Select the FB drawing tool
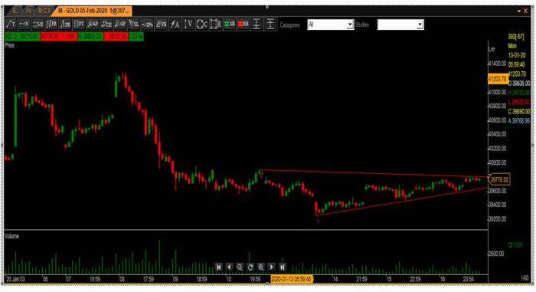This screenshot has width=536, height=292. (x=161, y=25)
